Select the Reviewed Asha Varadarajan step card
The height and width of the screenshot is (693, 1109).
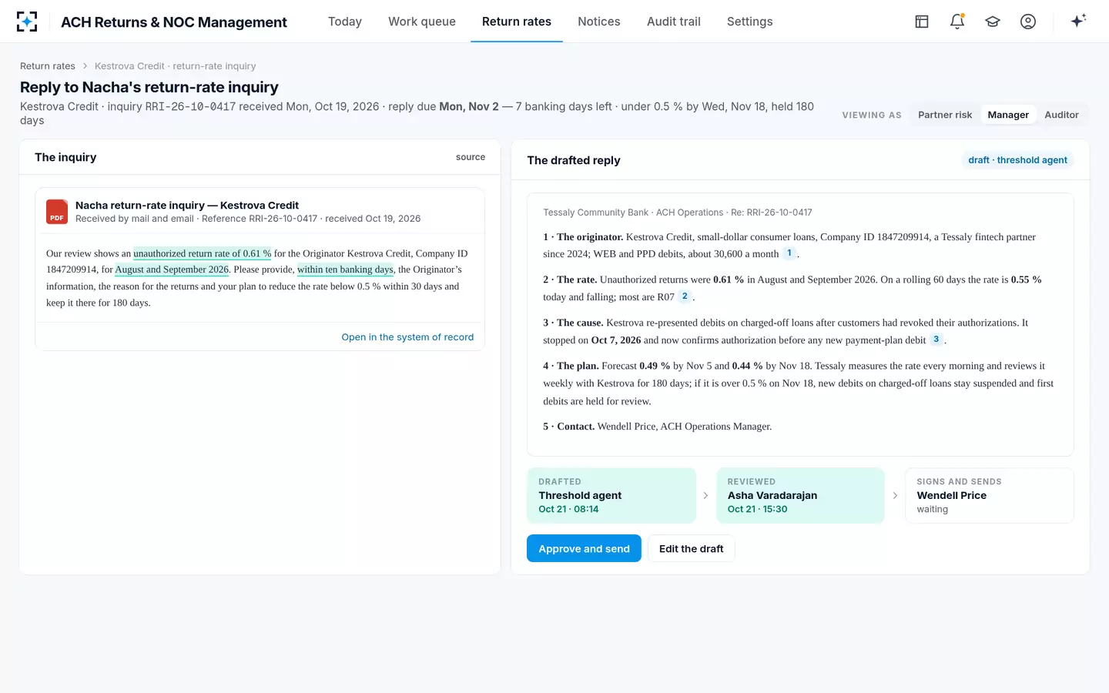[x=800, y=496]
